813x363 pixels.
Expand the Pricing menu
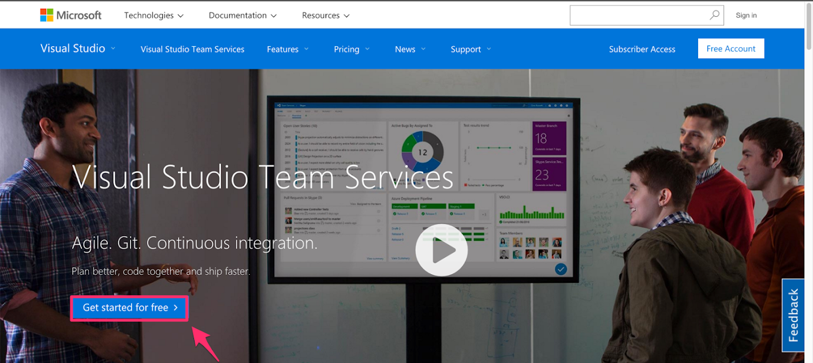point(352,49)
